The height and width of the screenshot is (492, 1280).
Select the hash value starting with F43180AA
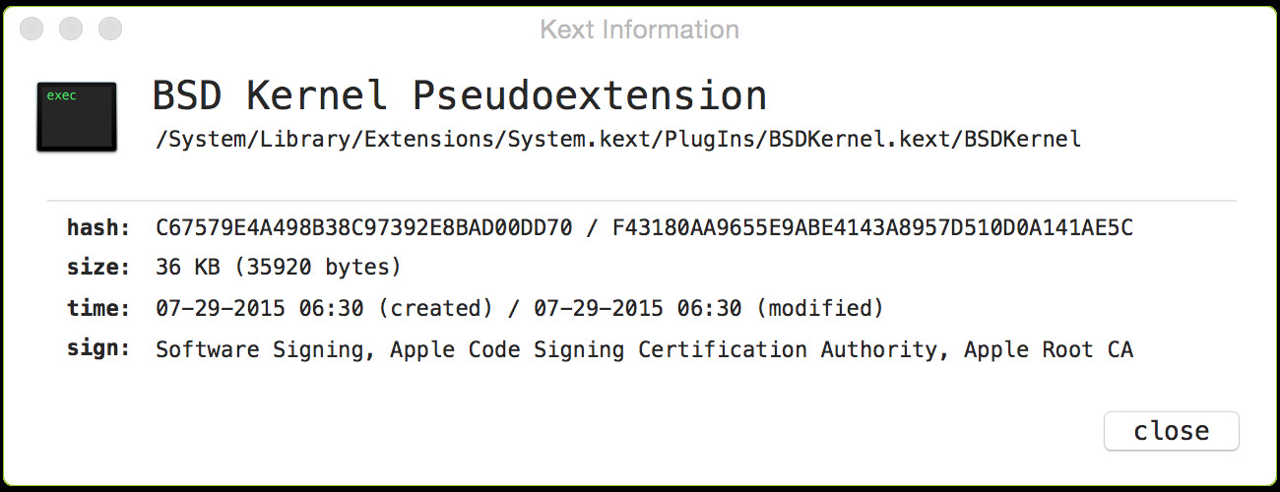click(x=872, y=228)
